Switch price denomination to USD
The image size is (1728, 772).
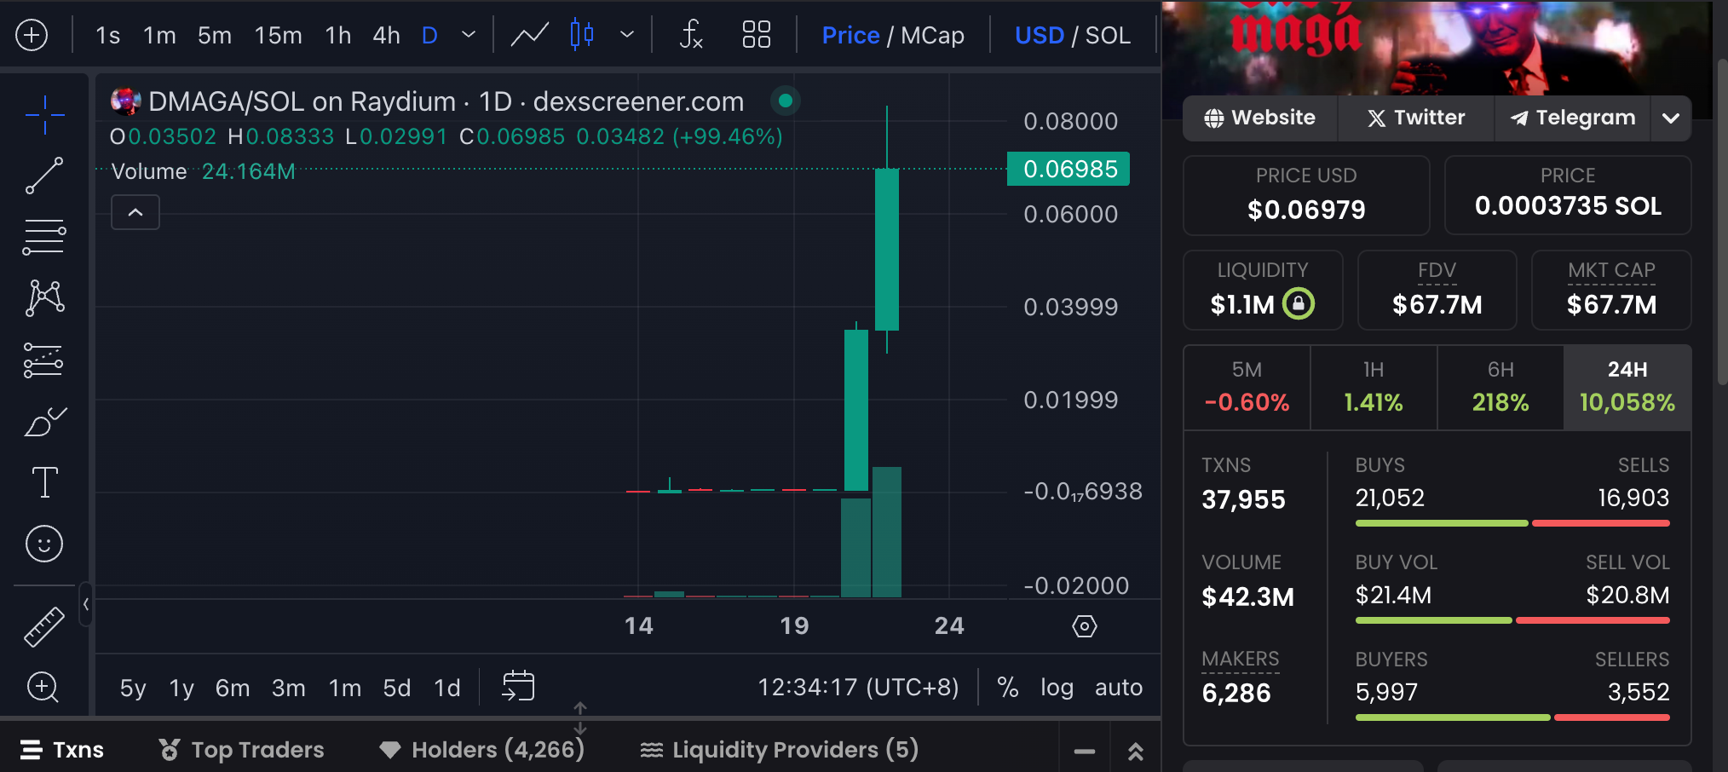point(1040,35)
